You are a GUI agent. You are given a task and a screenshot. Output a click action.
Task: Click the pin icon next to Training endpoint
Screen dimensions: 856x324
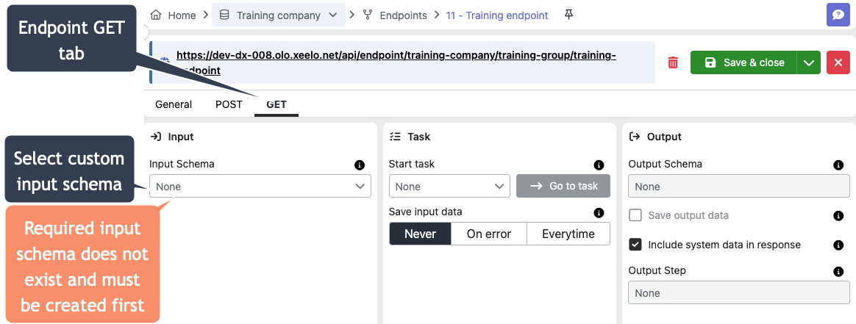coord(568,15)
